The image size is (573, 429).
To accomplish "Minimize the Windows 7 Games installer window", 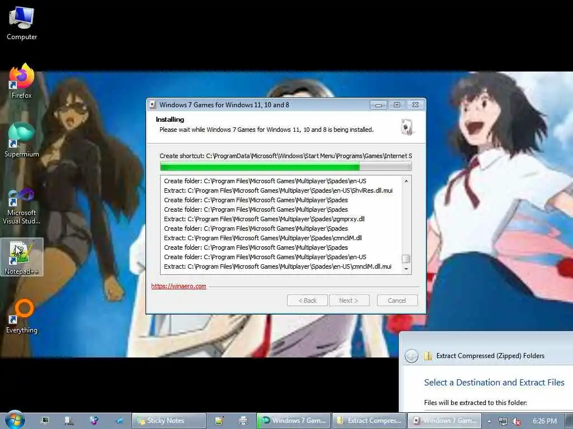I will 378,104.
